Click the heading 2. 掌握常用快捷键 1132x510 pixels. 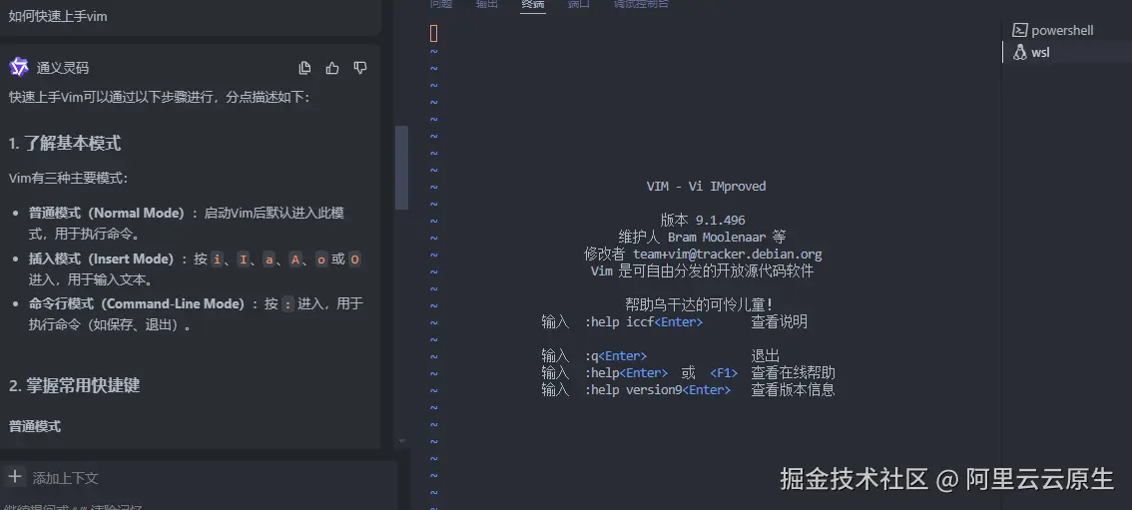74,385
